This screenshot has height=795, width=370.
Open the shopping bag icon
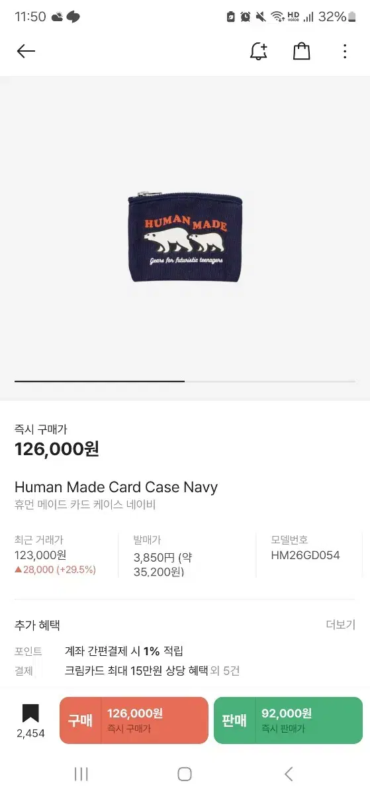coord(301,52)
